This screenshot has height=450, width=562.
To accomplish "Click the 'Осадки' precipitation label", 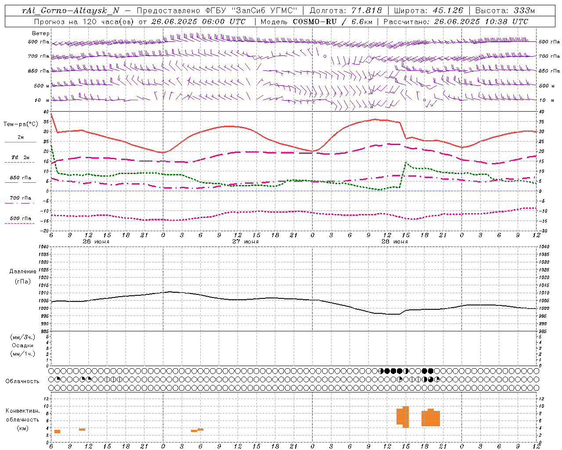I will click(23, 345).
